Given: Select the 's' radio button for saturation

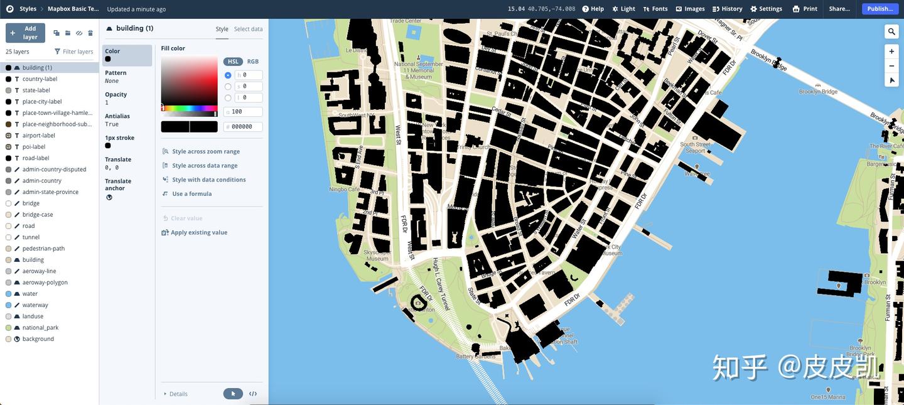Looking at the screenshot, I should pyautogui.click(x=227, y=85).
